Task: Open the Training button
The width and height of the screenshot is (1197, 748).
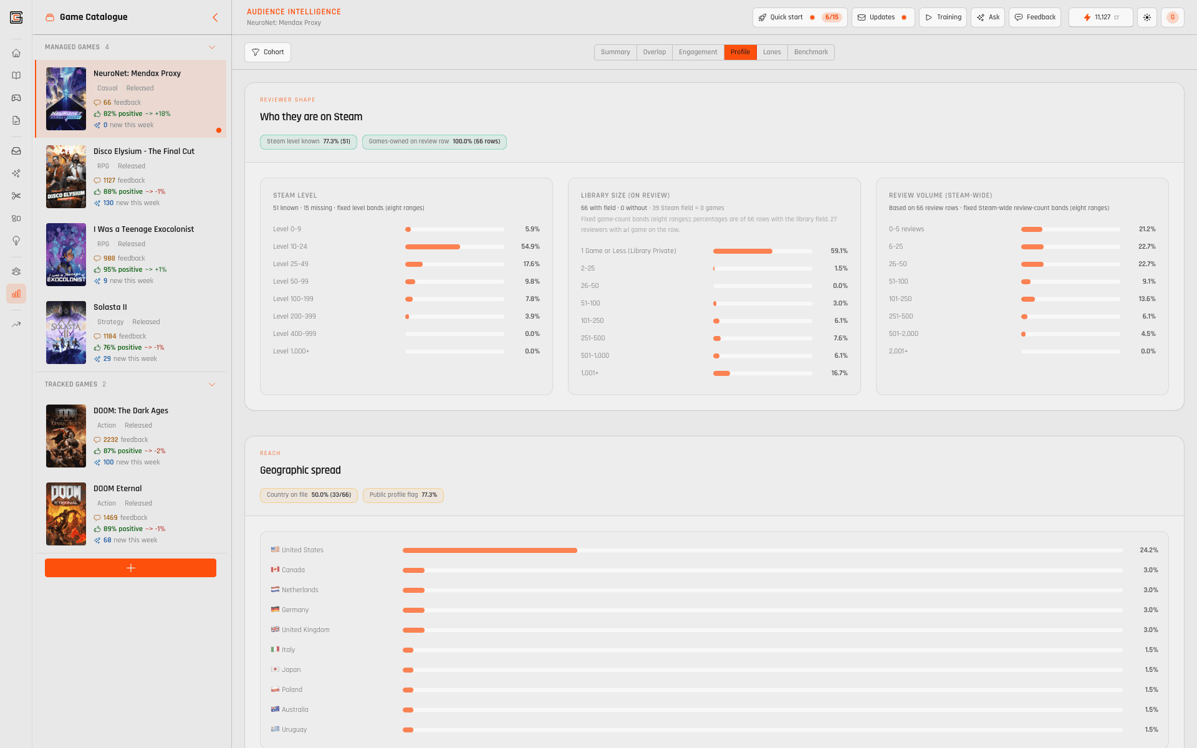Action: click(943, 17)
